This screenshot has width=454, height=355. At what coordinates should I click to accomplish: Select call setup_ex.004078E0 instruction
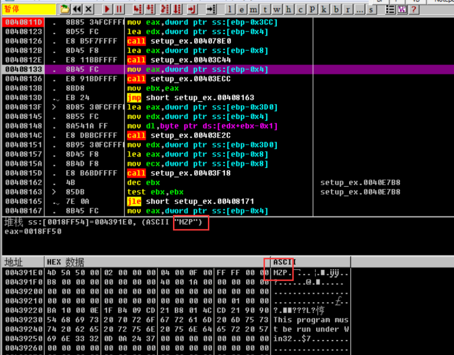(x=179, y=41)
